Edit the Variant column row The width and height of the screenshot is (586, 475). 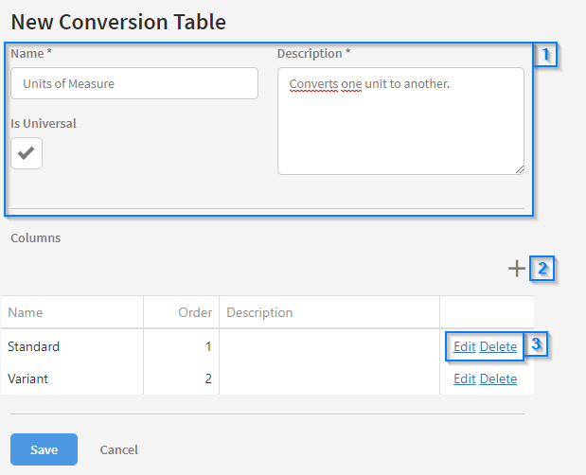pos(464,378)
